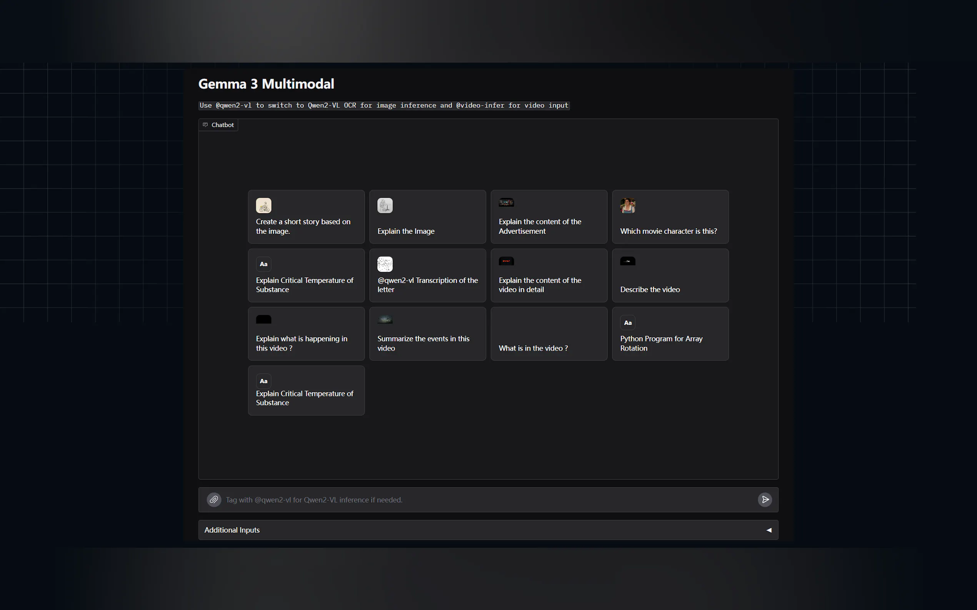The width and height of the screenshot is (977, 610).
Task: Click the Aa icon on the Python Program card
Action: (x=627, y=322)
